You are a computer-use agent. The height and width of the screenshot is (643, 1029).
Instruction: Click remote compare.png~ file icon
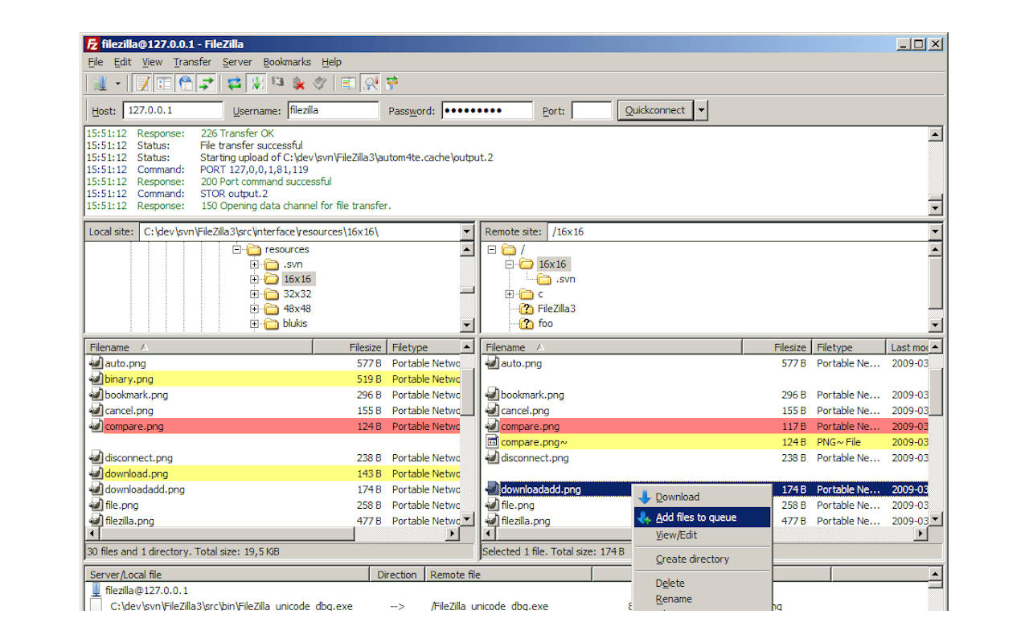click(x=492, y=442)
